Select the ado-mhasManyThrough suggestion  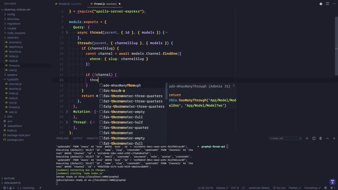pos(133,85)
